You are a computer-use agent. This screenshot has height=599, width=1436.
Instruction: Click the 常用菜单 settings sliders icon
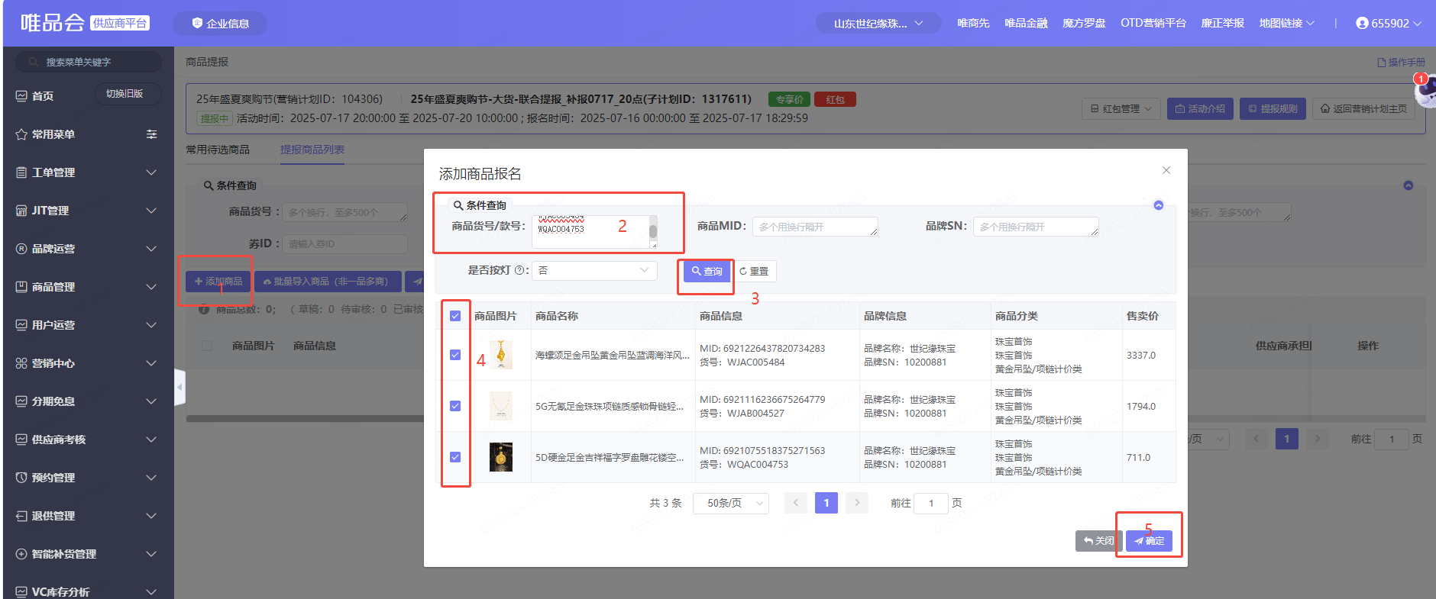151,134
